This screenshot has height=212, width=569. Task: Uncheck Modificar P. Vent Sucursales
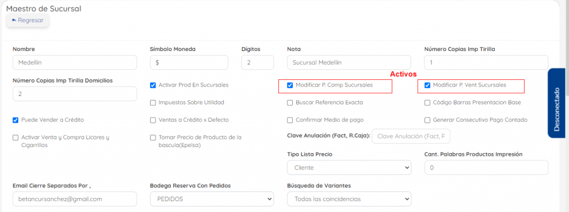pos(427,85)
